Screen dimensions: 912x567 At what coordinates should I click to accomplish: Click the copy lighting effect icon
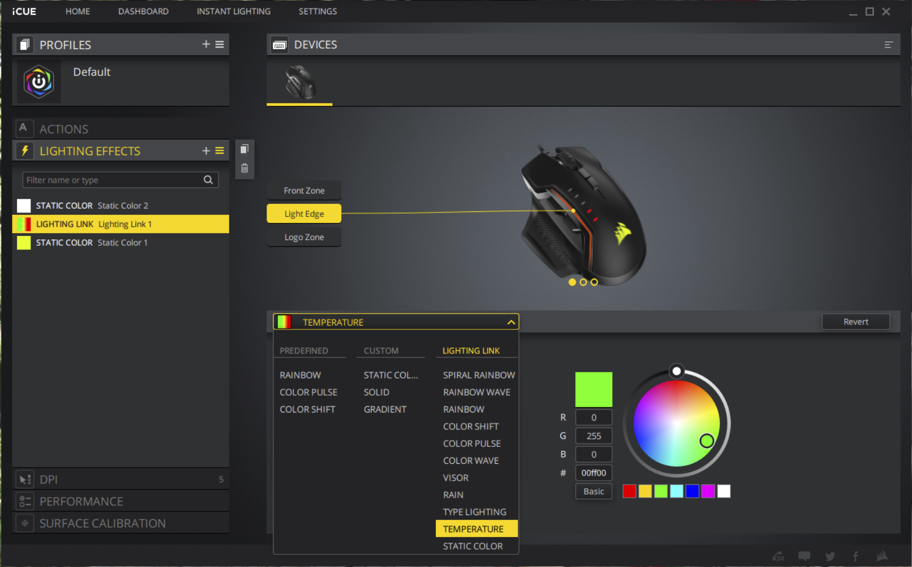coord(245,149)
